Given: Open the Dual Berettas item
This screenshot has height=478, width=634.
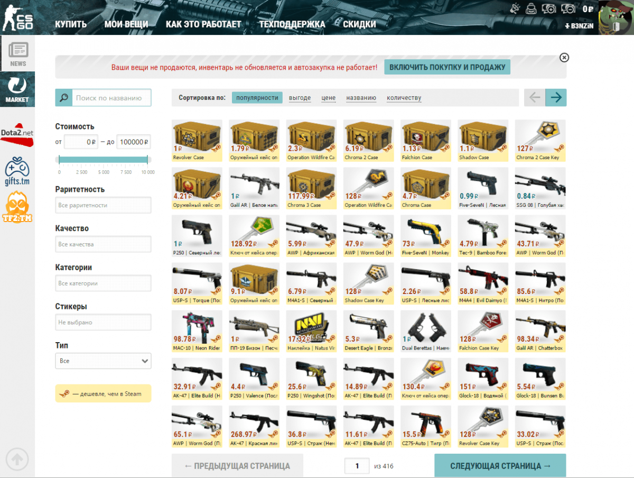Looking at the screenshot, I should tap(426, 331).
